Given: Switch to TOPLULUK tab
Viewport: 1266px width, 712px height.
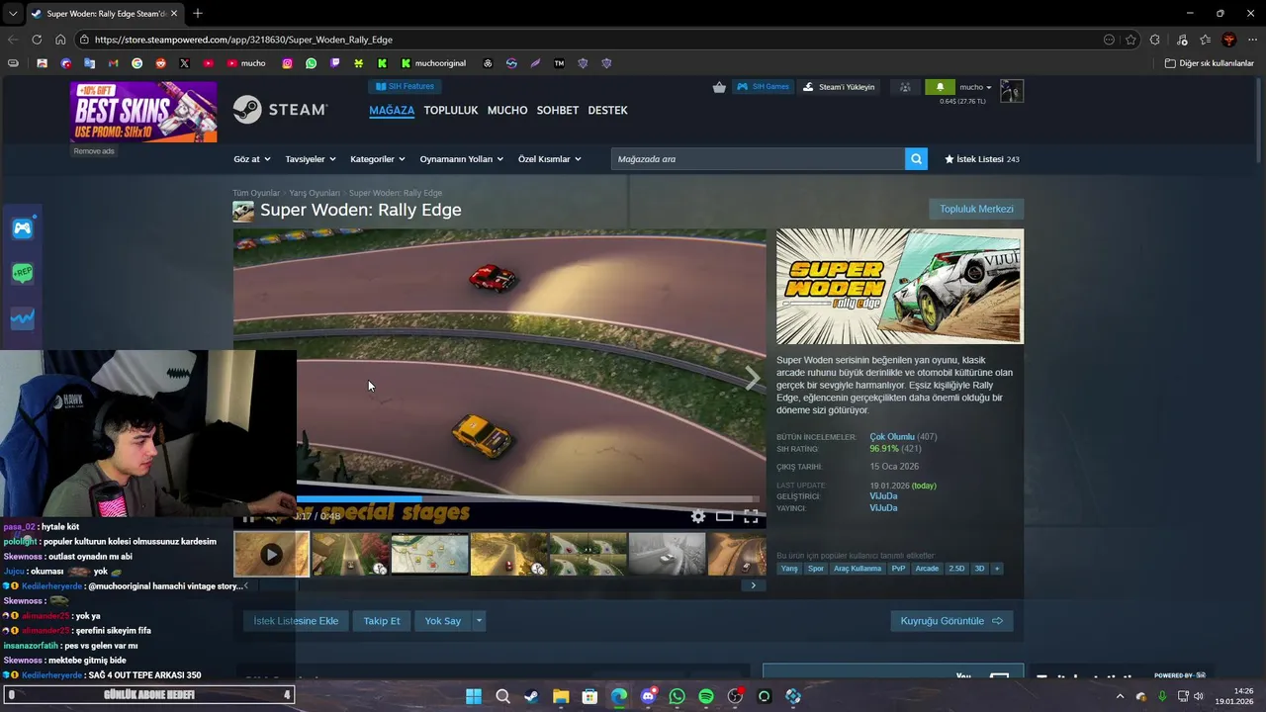Looking at the screenshot, I should [451, 110].
